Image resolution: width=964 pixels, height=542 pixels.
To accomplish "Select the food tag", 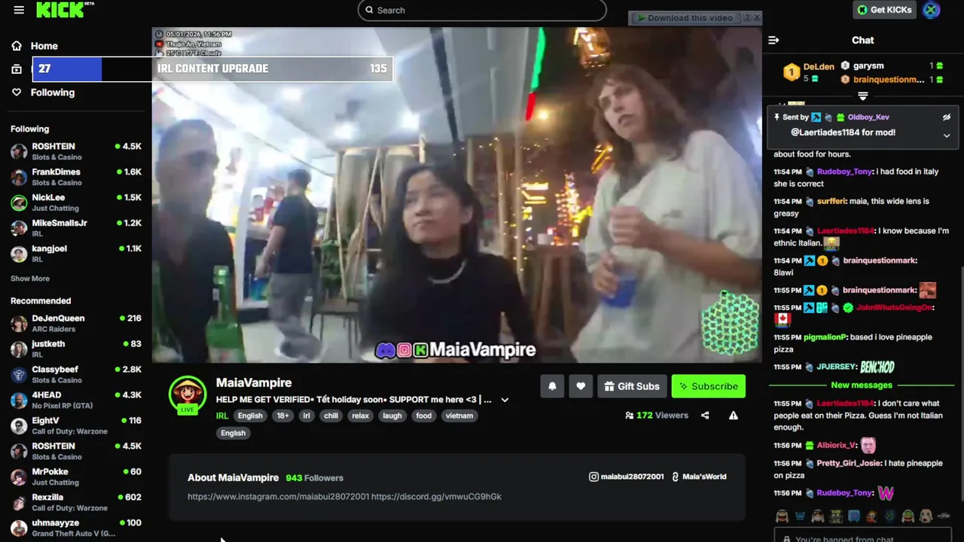I will click(x=424, y=416).
